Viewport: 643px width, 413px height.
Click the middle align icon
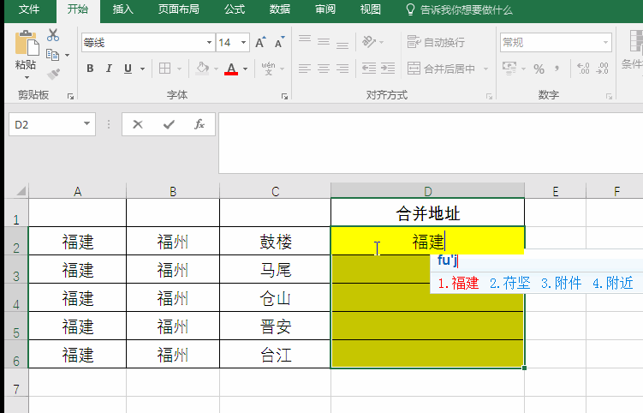click(324, 41)
